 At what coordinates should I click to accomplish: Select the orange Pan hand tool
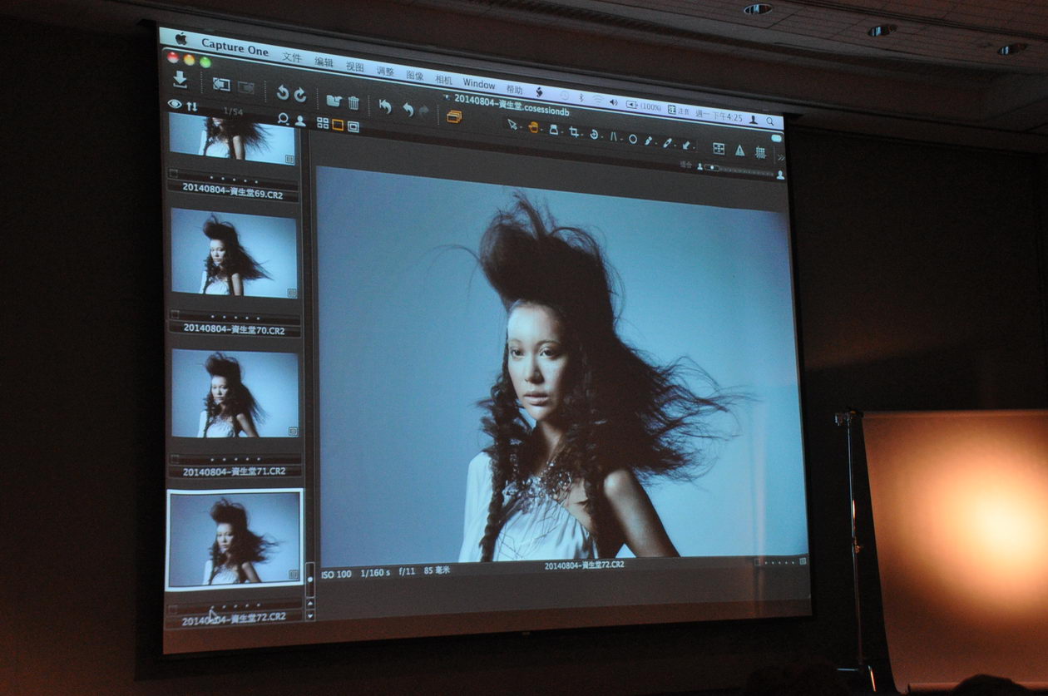(533, 127)
